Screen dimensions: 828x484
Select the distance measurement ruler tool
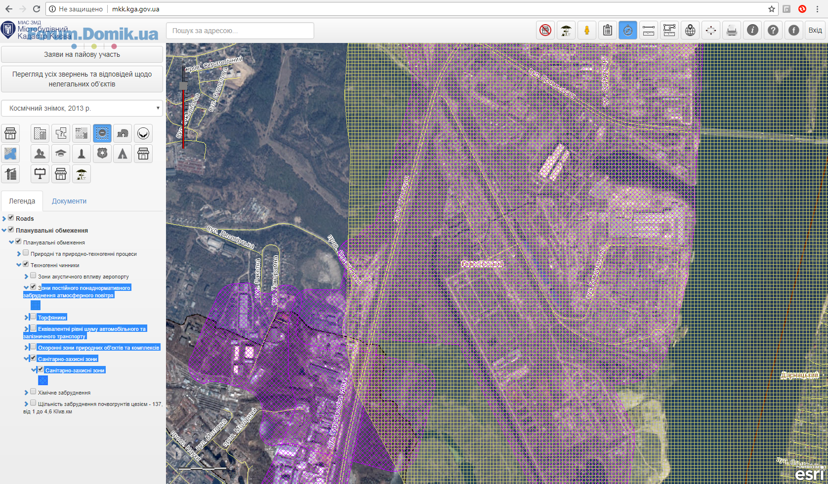pyautogui.click(x=649, y=30)
